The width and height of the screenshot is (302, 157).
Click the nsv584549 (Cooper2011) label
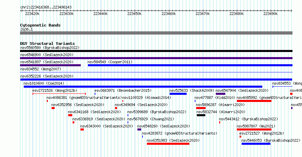(110, 62)
